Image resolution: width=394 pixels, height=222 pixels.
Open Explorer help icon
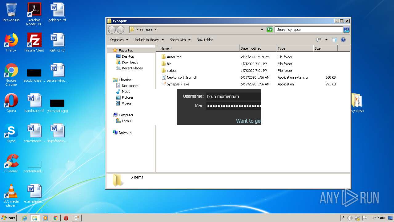pos(343,40)
